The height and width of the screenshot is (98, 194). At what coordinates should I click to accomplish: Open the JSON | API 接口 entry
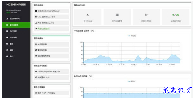(51, 93)
